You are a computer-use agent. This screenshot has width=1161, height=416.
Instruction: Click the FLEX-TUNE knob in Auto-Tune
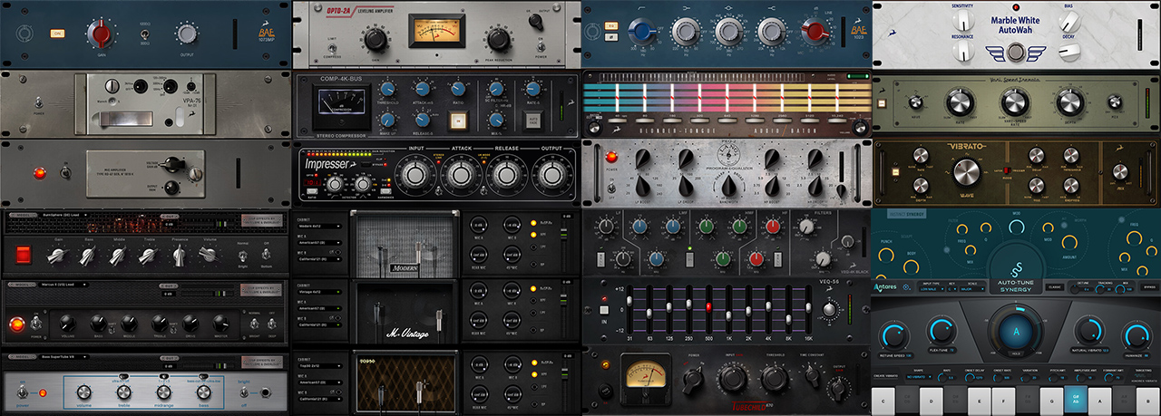click(x=941, y=330)
